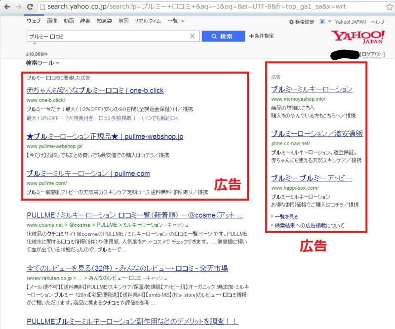Expand dropdown arrow beside blue square icon
This screenshot has height=329, width=395.
coord(329,22)
